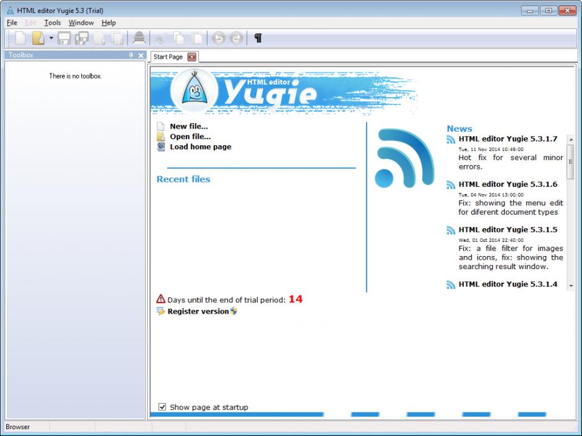The width and height of the screenshot is (582, 436).
Task: Click the RSS icon beside Yugie 5.3.1.4
Action: coord(451,285)
